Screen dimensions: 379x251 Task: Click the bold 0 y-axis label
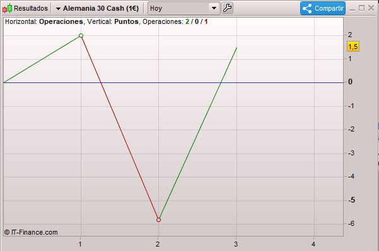[x=350, y=82]
